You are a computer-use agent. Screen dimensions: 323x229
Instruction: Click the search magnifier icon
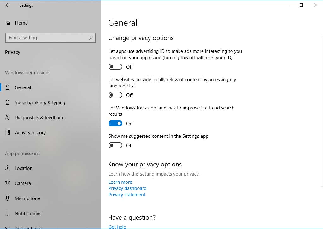click(x=91, y=37)
